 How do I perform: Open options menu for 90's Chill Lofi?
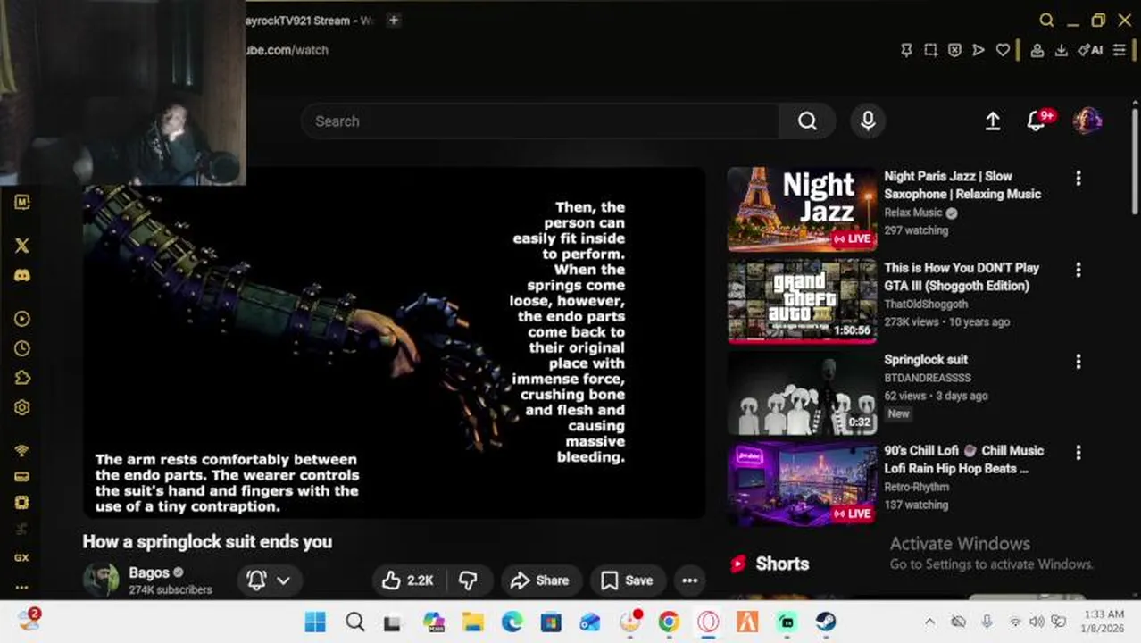coord(1078,452)
